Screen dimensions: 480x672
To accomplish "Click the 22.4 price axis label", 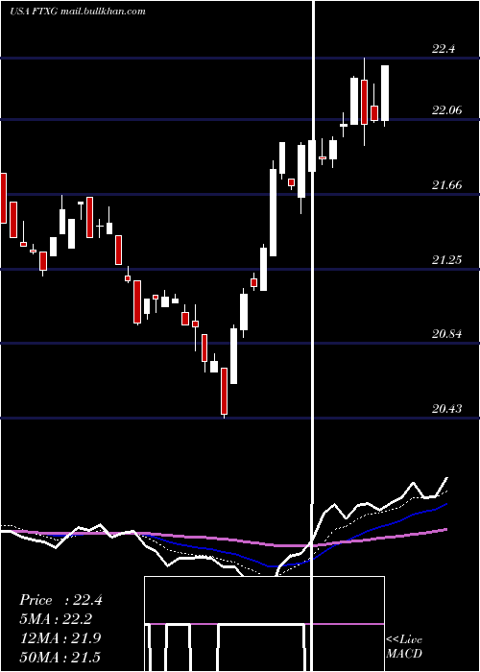I will point(444,49).
